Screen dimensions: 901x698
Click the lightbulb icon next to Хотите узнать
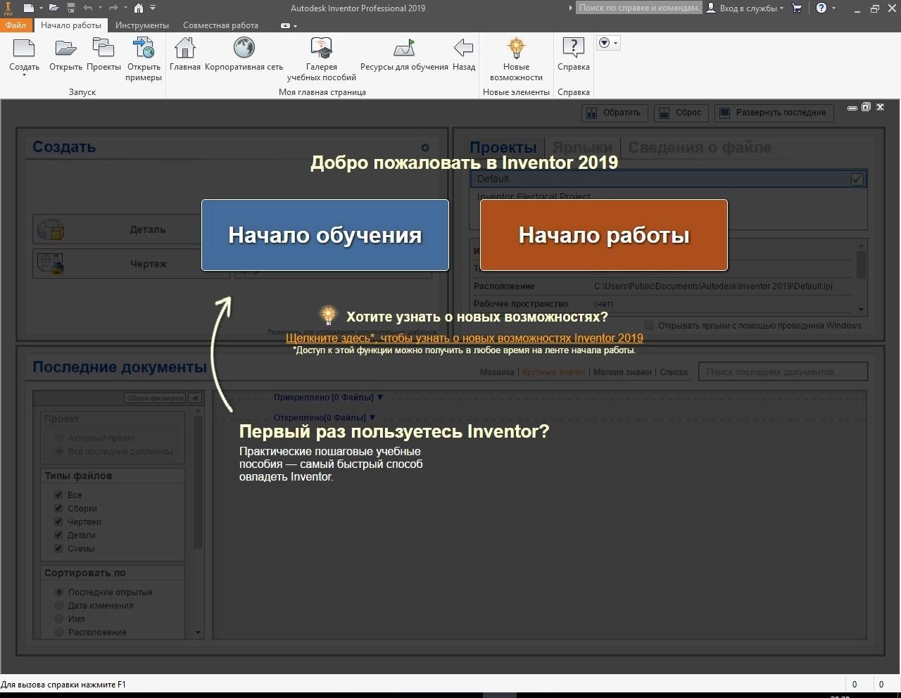[327, 315]
